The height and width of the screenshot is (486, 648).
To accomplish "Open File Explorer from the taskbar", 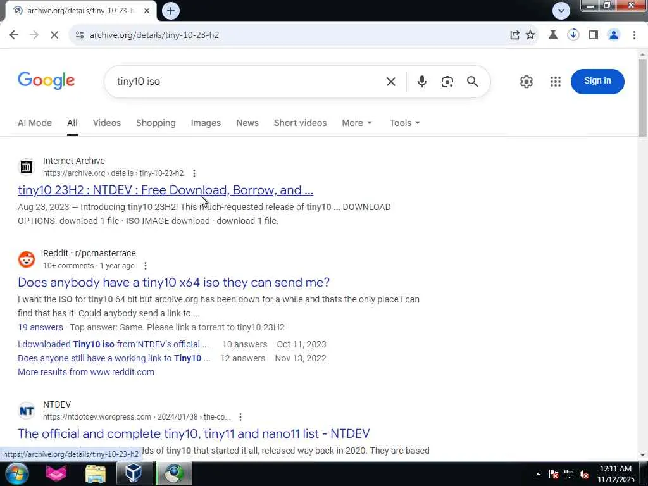I will pyautogui.click(x=96, y=473).
